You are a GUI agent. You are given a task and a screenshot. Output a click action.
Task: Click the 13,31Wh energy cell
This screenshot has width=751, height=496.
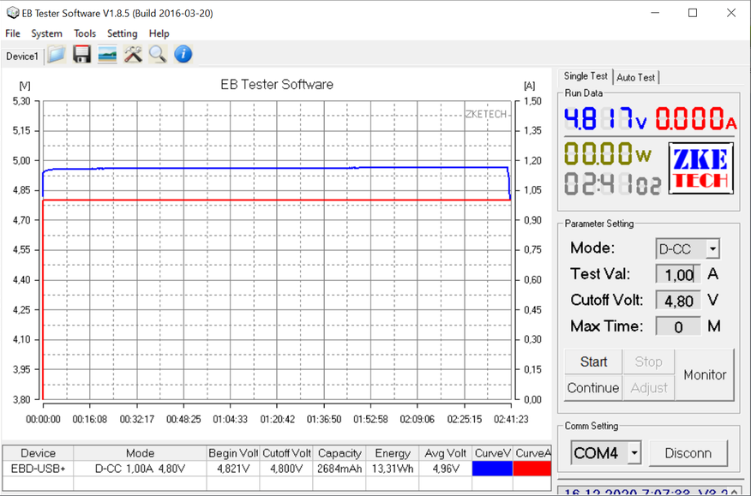click(x=393, y=469)
